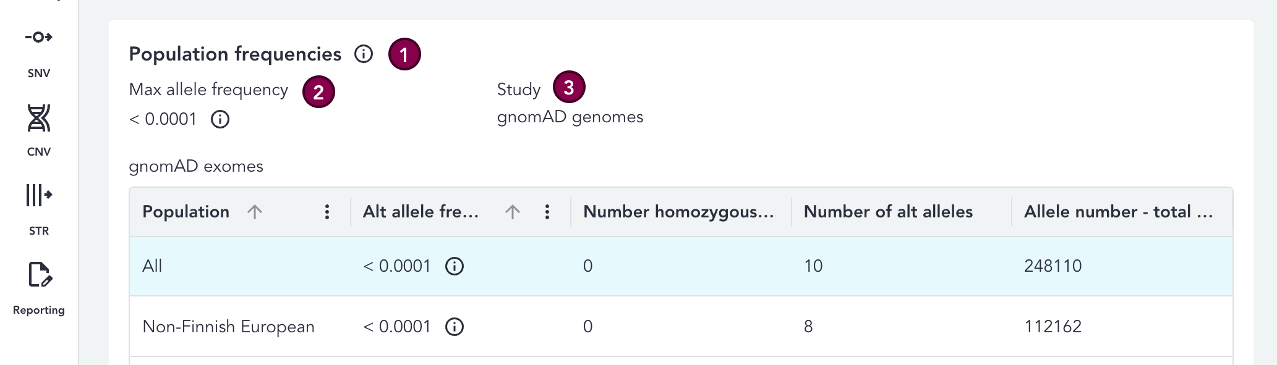Open Alt allele frequency column menu
Image resolution: width=1277 pixels, height=365 pixels.
click(547, 212)
